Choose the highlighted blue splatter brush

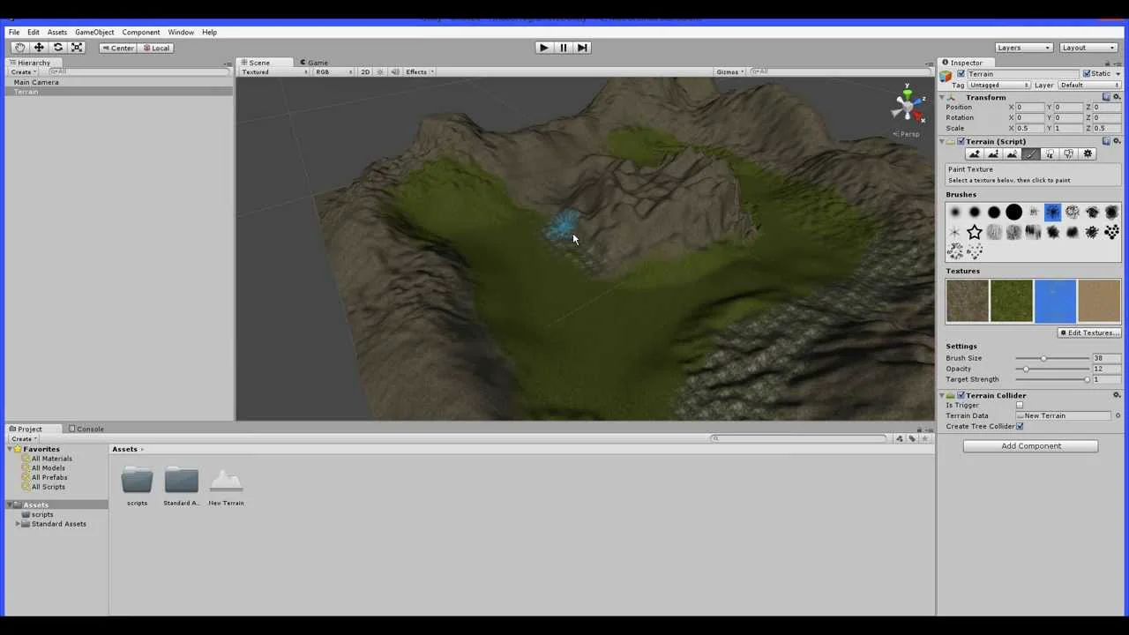[x=1052, y=212]
